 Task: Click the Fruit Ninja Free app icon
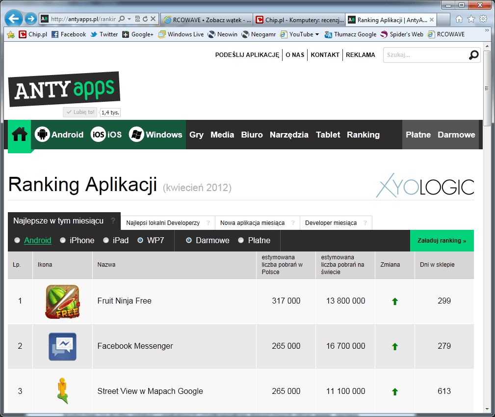62,302
